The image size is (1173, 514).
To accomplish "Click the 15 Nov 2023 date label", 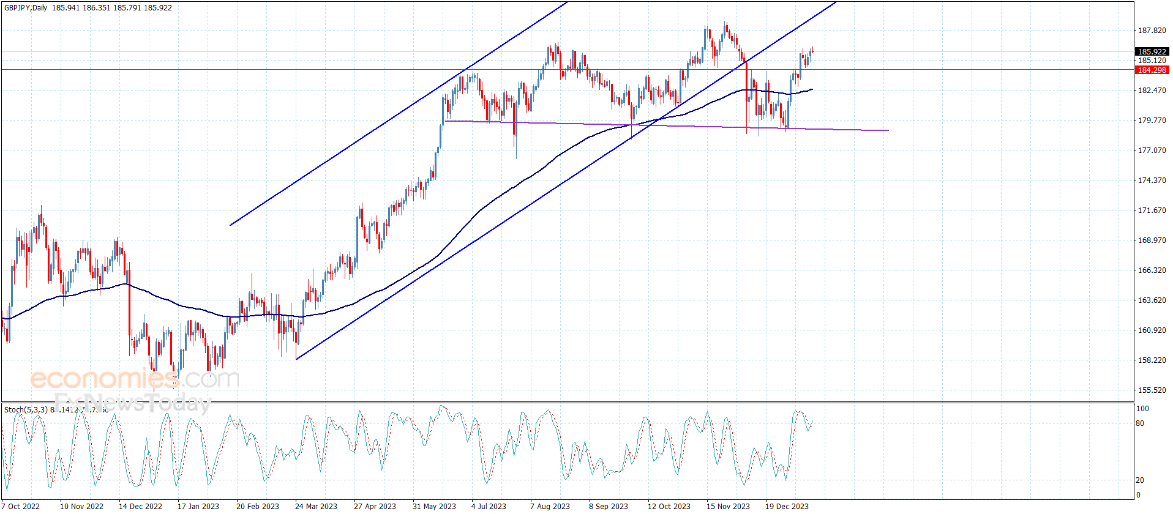I will (x=728, y=506).
